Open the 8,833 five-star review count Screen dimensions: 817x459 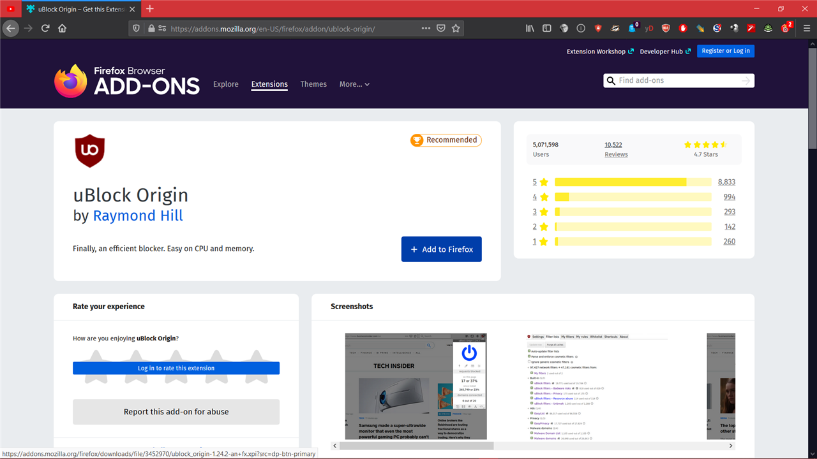coord(726,182)
